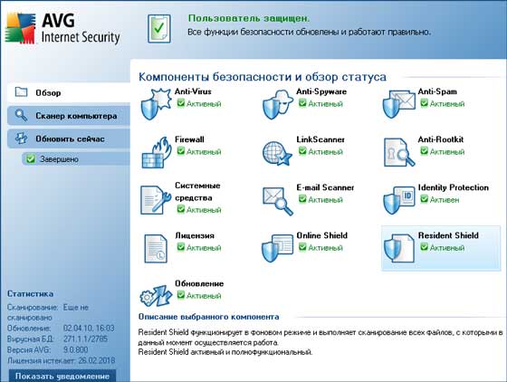Click the Лицензия component title
The height and width of the screenshot is (382, 507).
coord(195,235)
